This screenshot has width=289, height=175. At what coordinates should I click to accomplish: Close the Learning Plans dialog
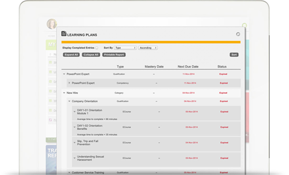click(238, 34)
